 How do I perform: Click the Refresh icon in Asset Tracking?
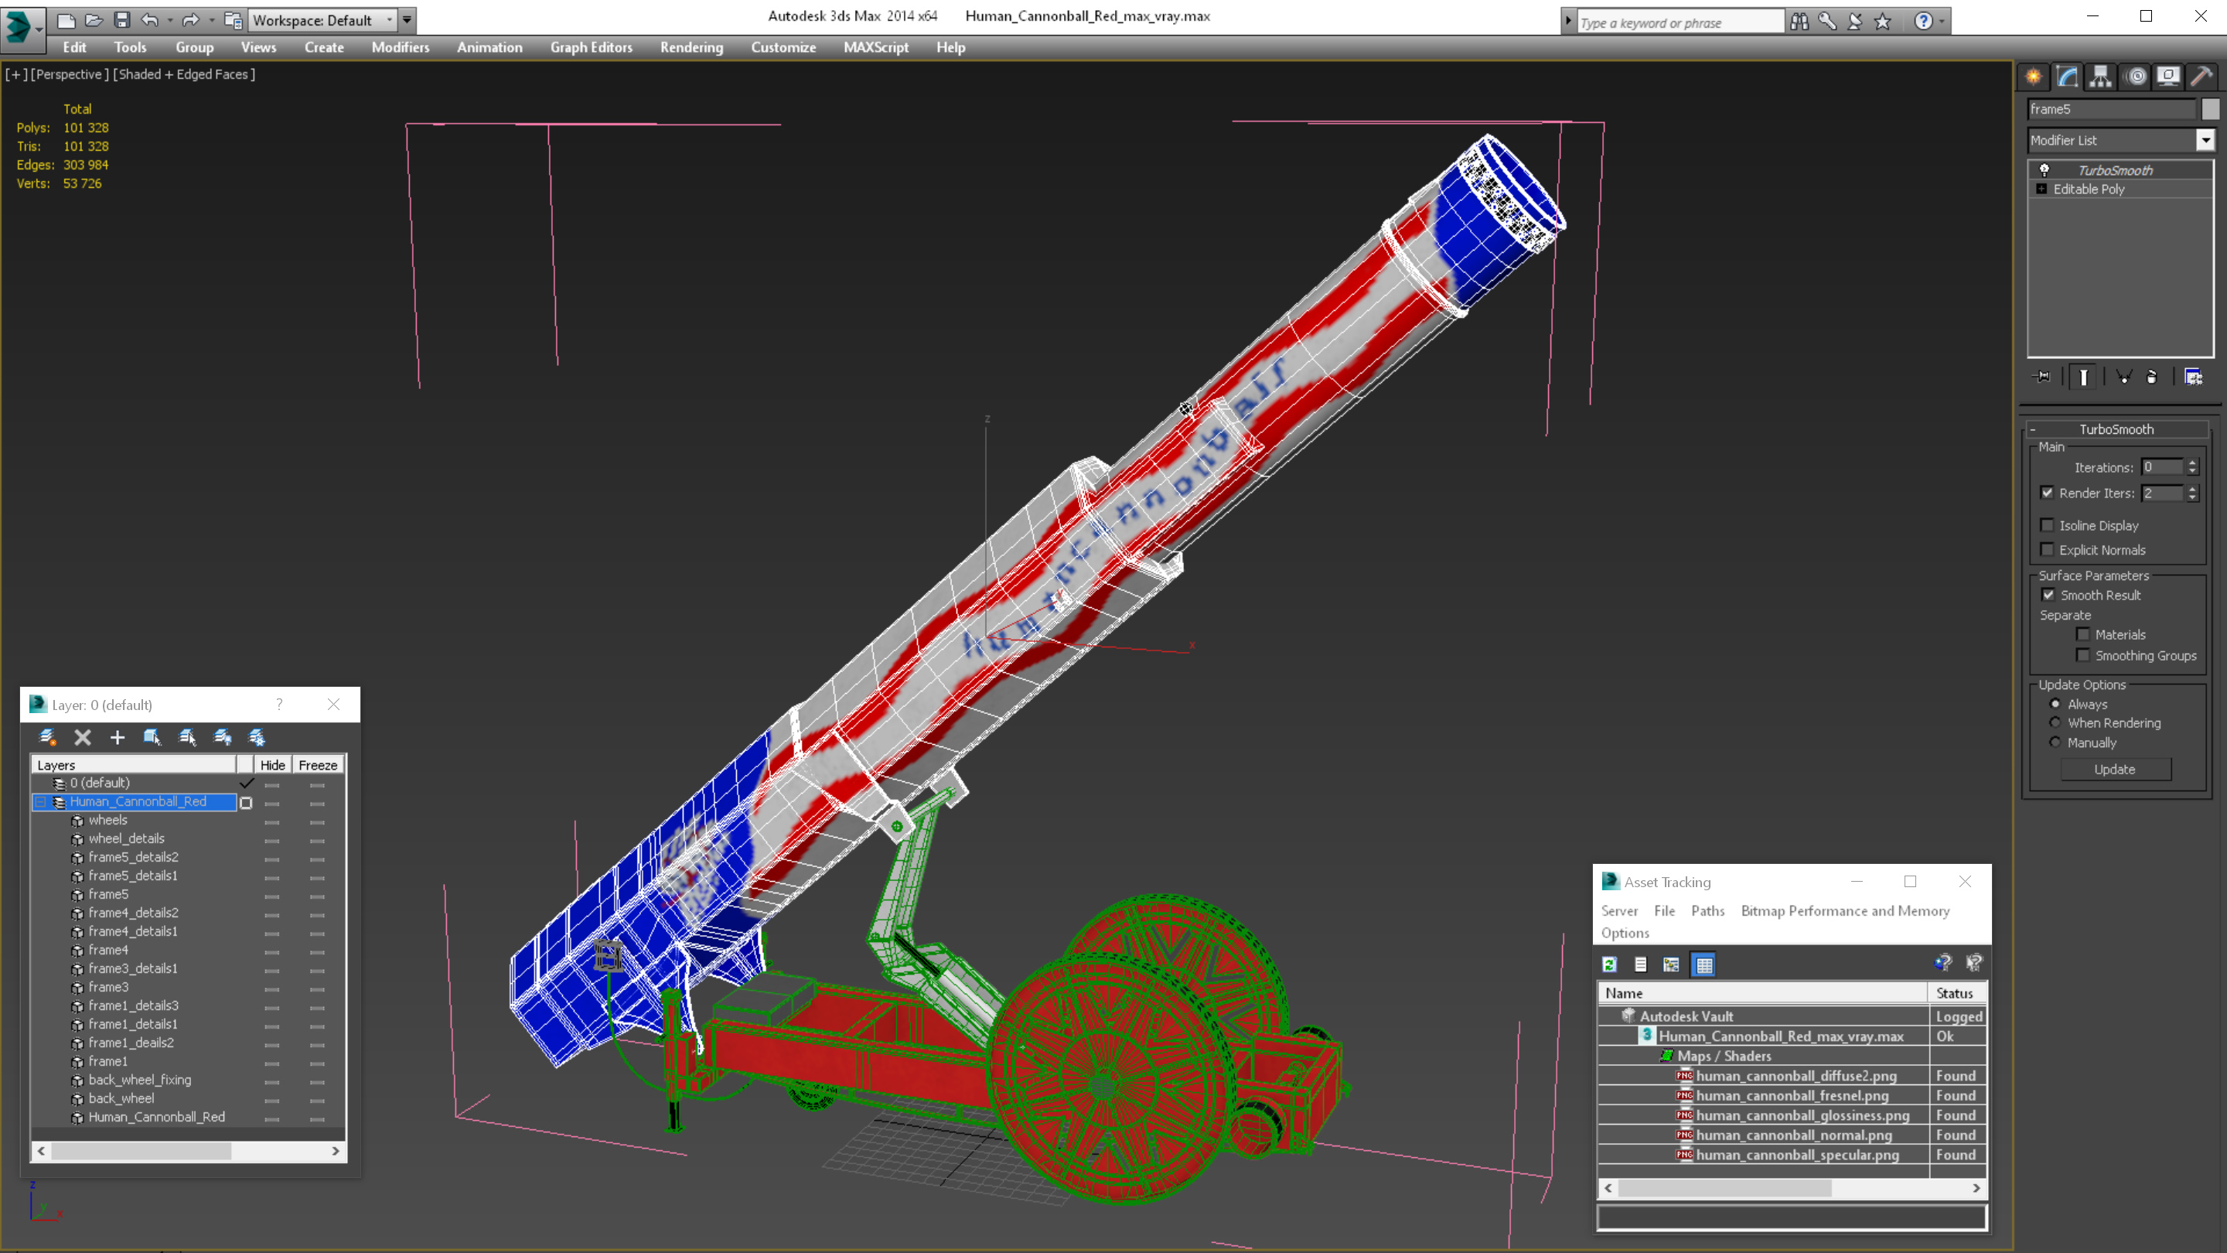click(1610, 965)
